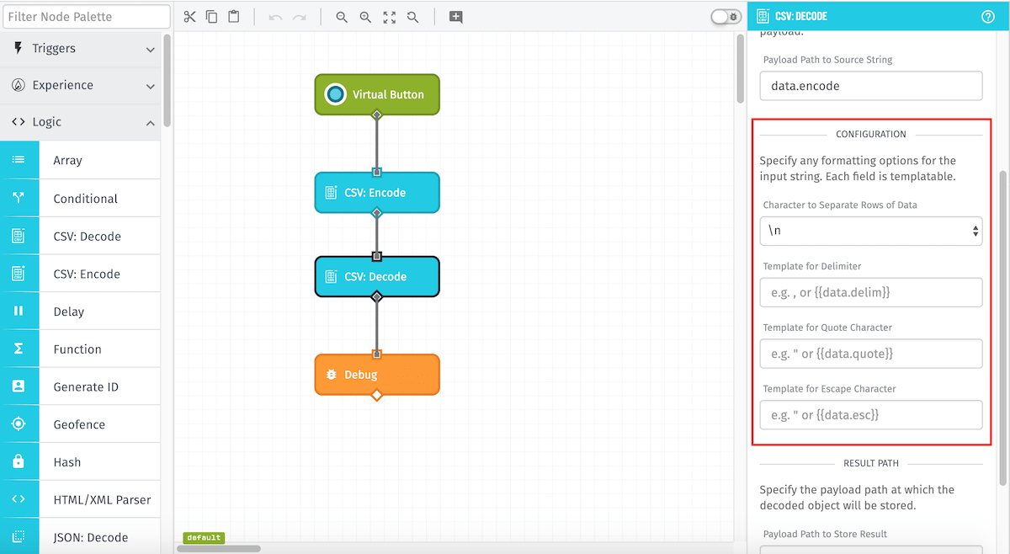Click the Generate ID label in palette

tap(86, 387)
